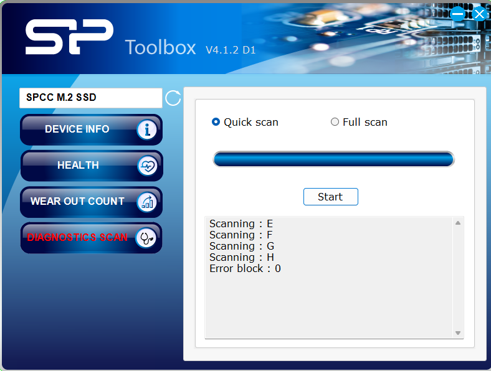
Task: Open the DIAGNOSTICS SCAN section
Action: pos(77,238)
